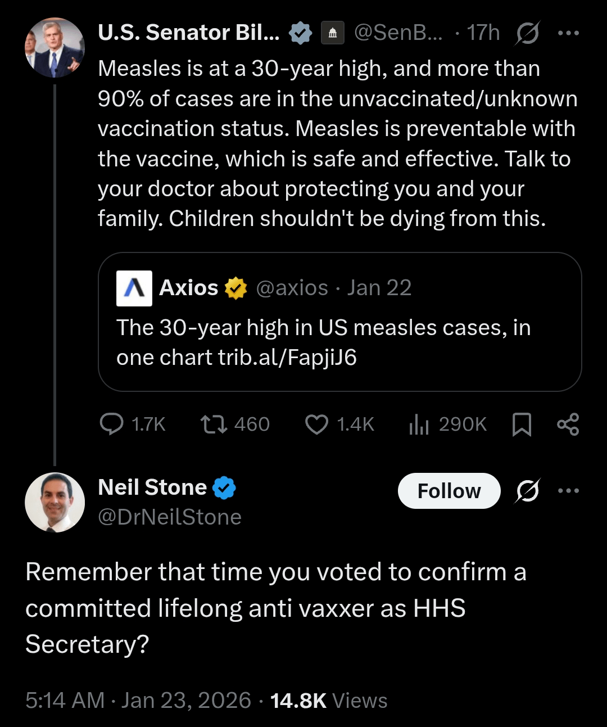Click the @DrNeilStone handle
The width and height of the screenshot is (607, 727).
click(169, 517)
